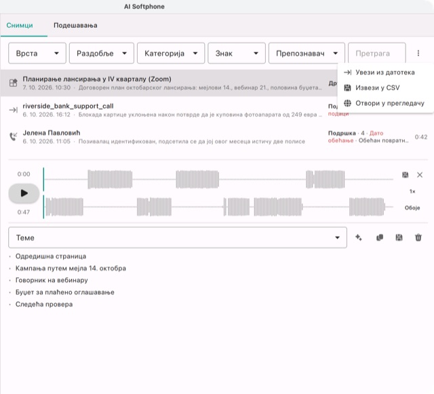Screen dimensions: 434x394
Task: Click the AI sparkle generate icon
Action: (x=359, y=237)
